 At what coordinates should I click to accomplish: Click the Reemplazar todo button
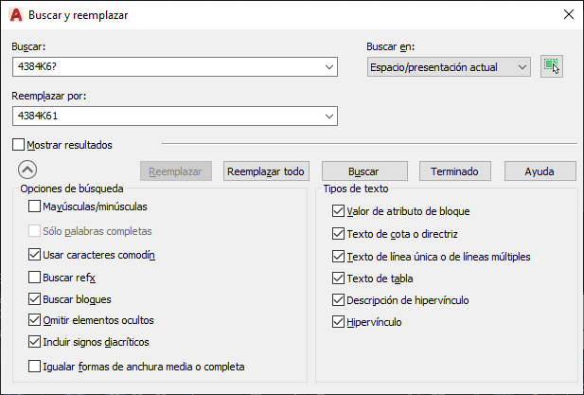click(x=267, y=171)
